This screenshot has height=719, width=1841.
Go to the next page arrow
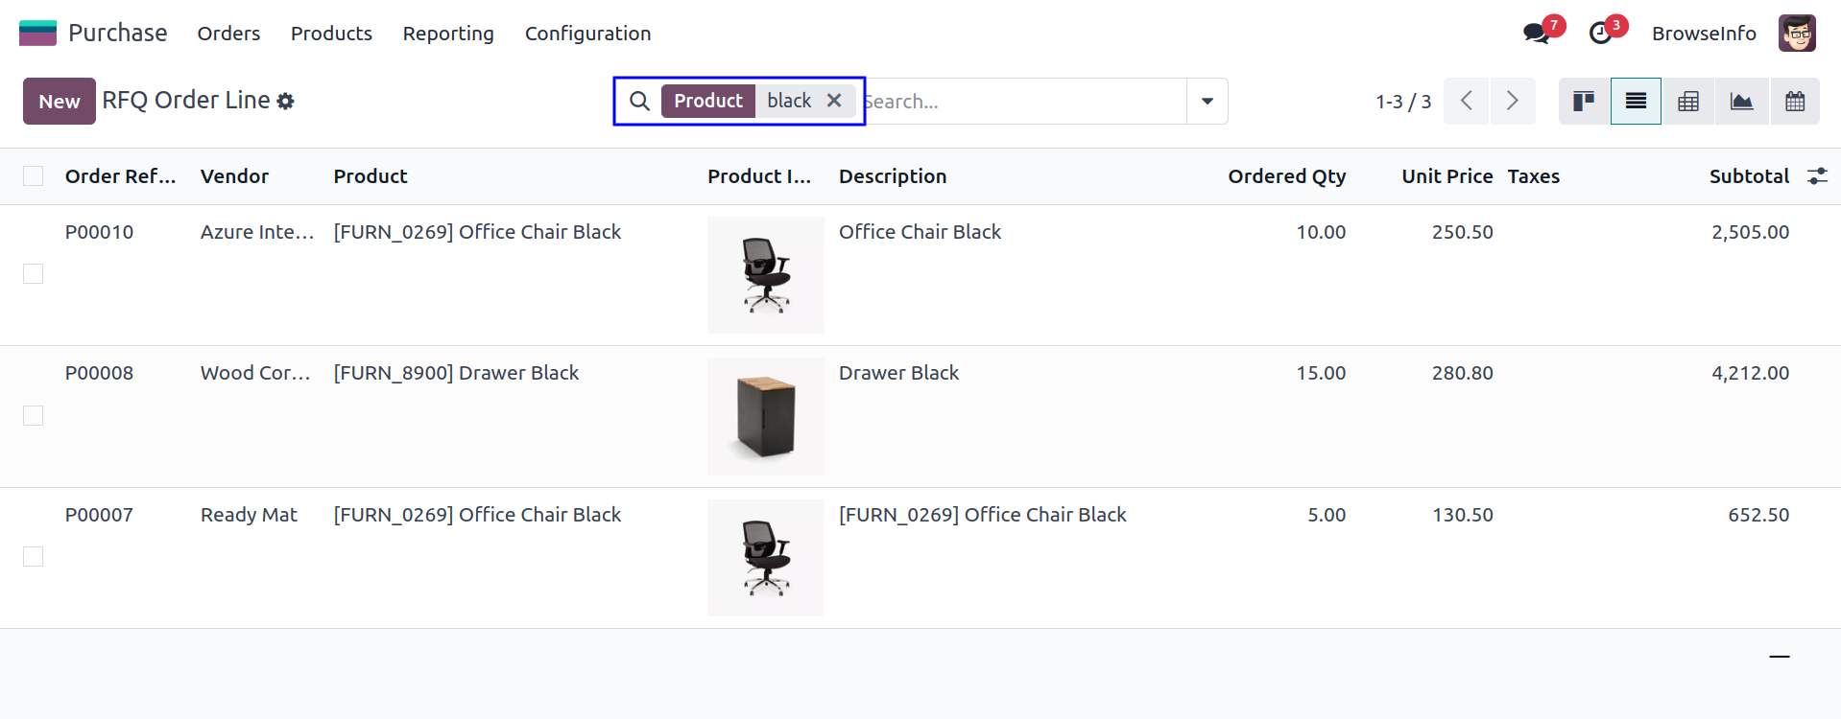click(x=1512, y=101)
